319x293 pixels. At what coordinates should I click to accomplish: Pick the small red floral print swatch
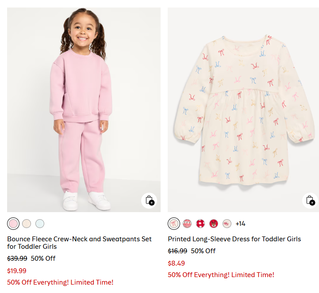227,223
